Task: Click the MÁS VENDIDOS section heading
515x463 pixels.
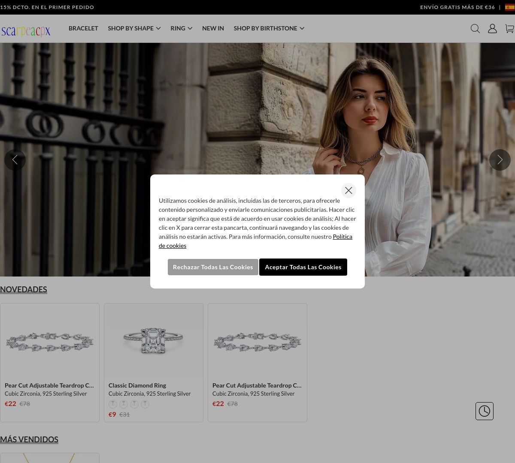Action: point(29,439)
